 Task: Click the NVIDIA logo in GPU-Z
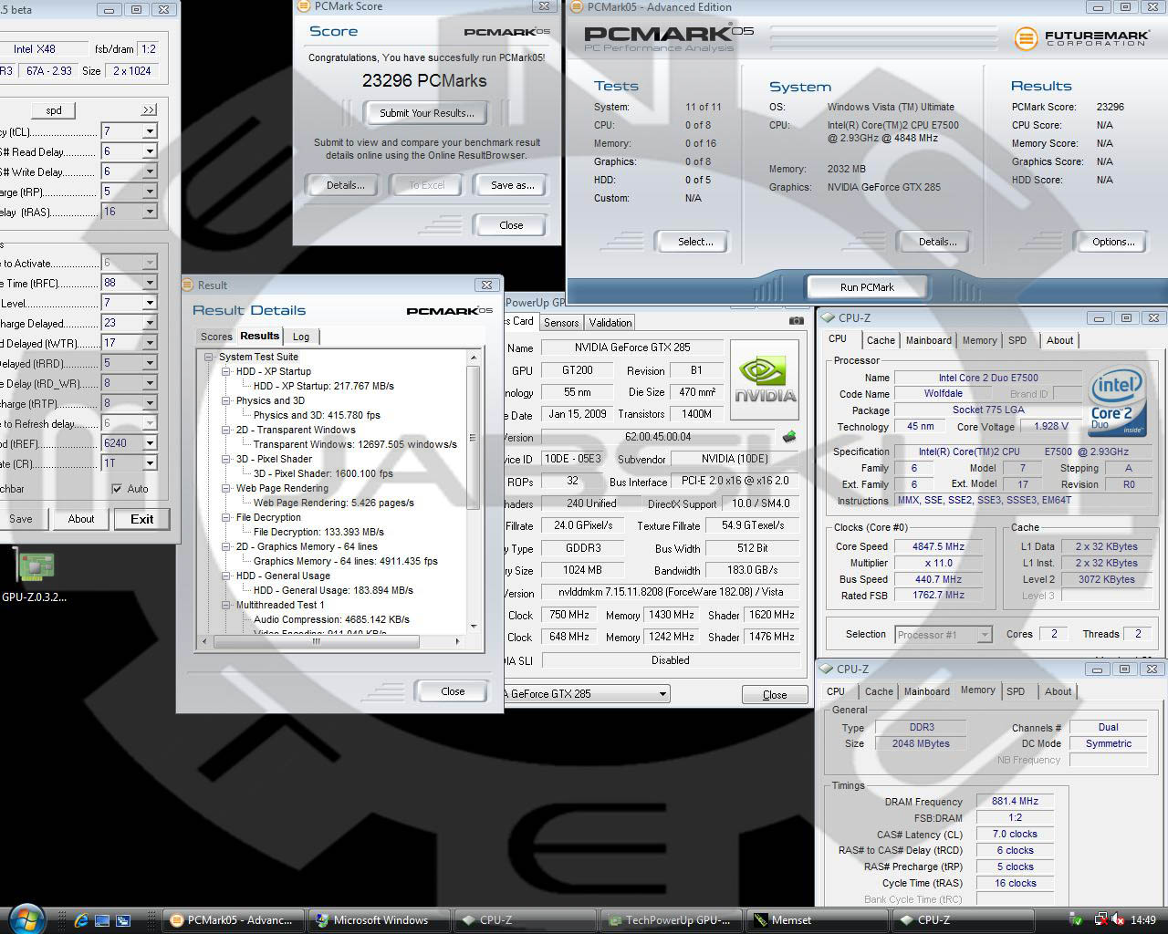coord(765,379)
